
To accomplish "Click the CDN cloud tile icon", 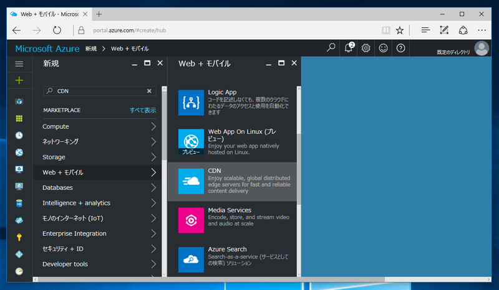I will (x=191, y=181).
